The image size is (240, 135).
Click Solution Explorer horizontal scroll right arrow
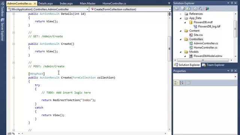pos(231,60)
